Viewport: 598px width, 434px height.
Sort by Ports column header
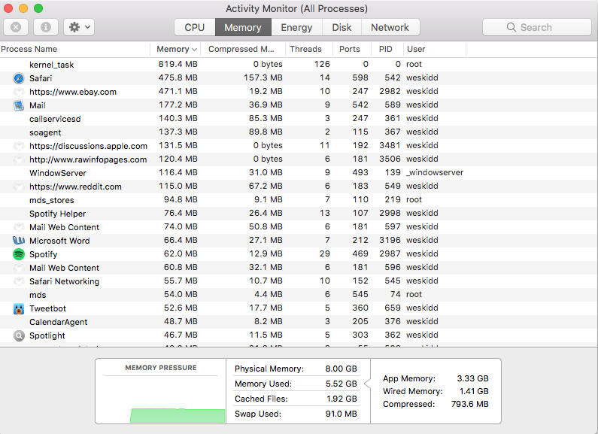pos(352,49)
